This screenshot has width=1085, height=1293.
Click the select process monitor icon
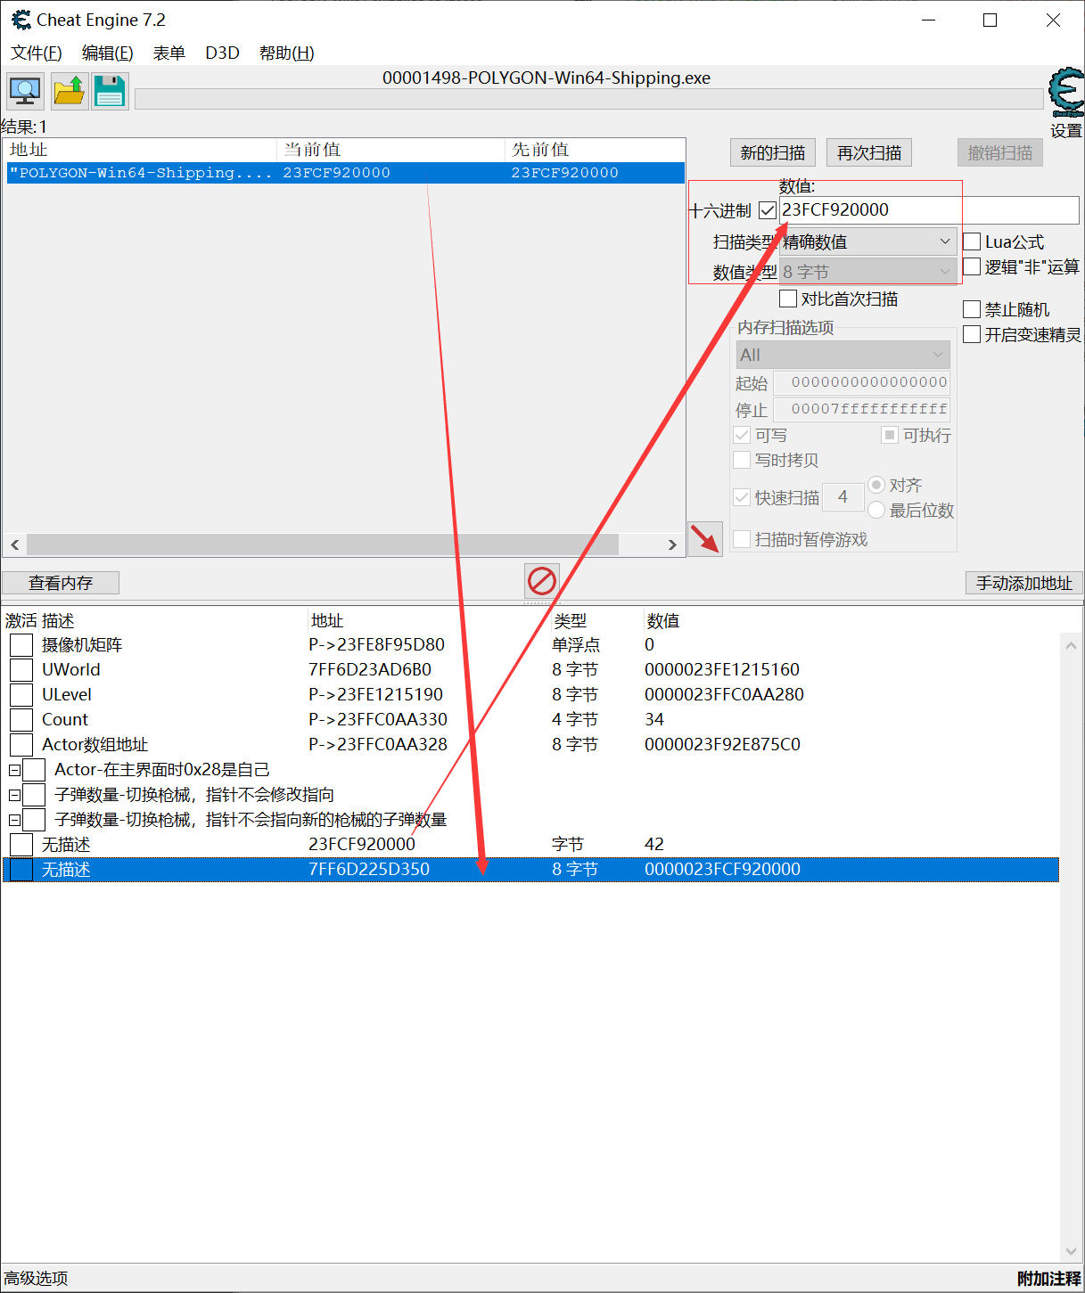pyautogui.click(x=25, y=91)
